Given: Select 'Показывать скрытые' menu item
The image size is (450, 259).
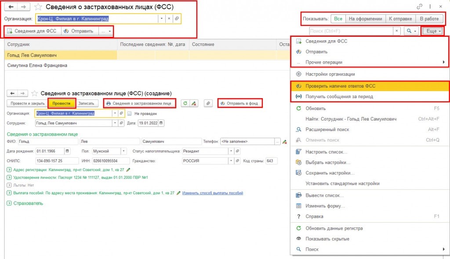Looking at the screenshot, I should click(370, 239).
